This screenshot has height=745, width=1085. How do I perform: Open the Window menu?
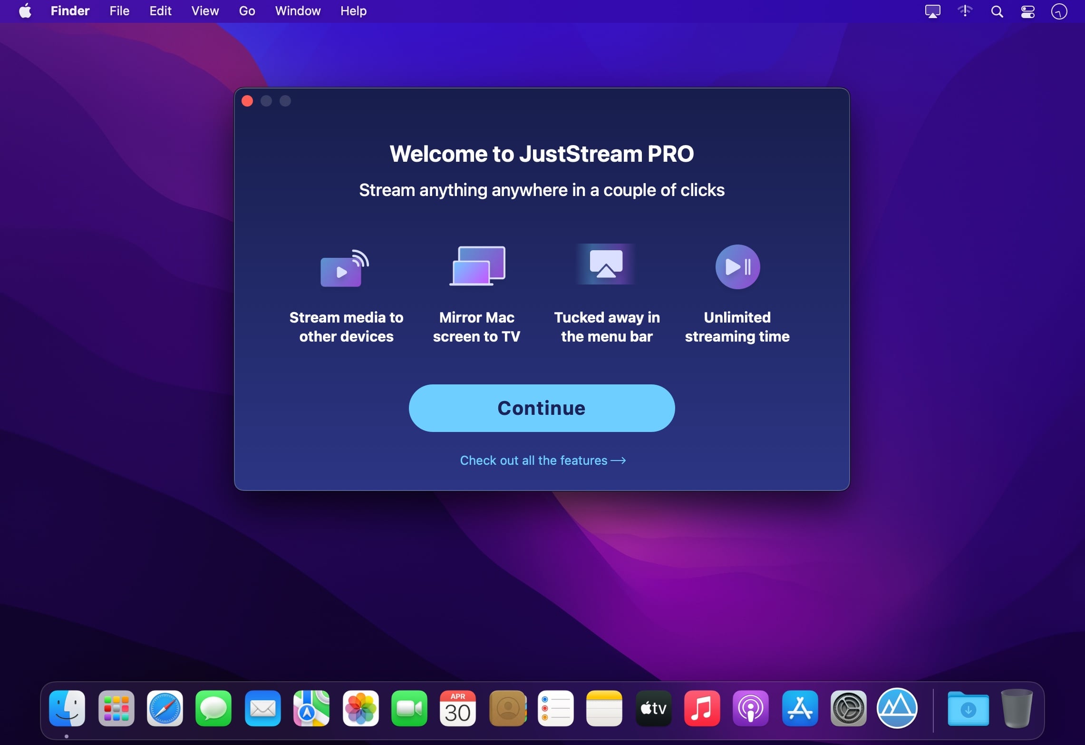coord(298,11)
